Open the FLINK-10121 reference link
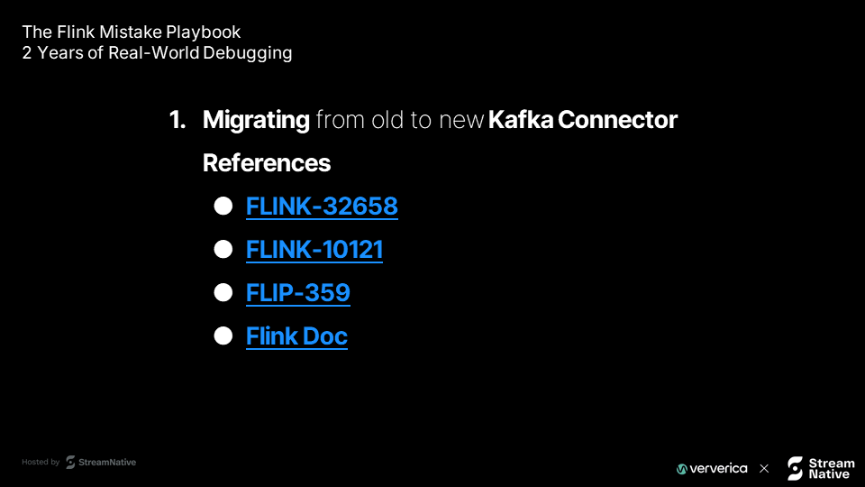 point(314,250)
